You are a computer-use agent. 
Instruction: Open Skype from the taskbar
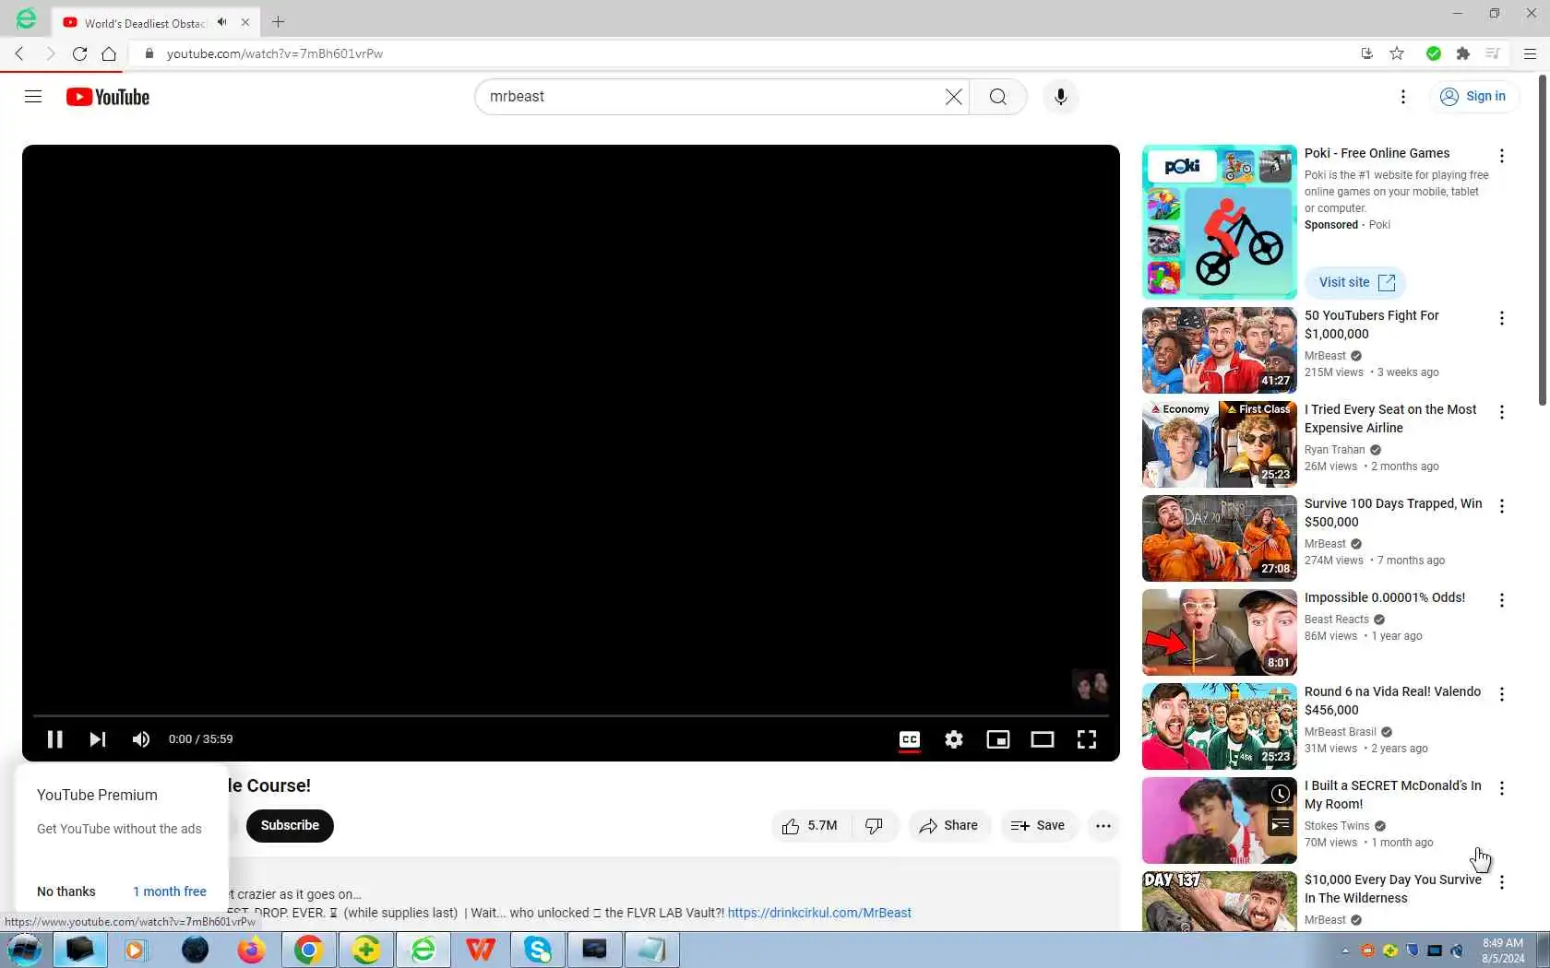point(537,950)
